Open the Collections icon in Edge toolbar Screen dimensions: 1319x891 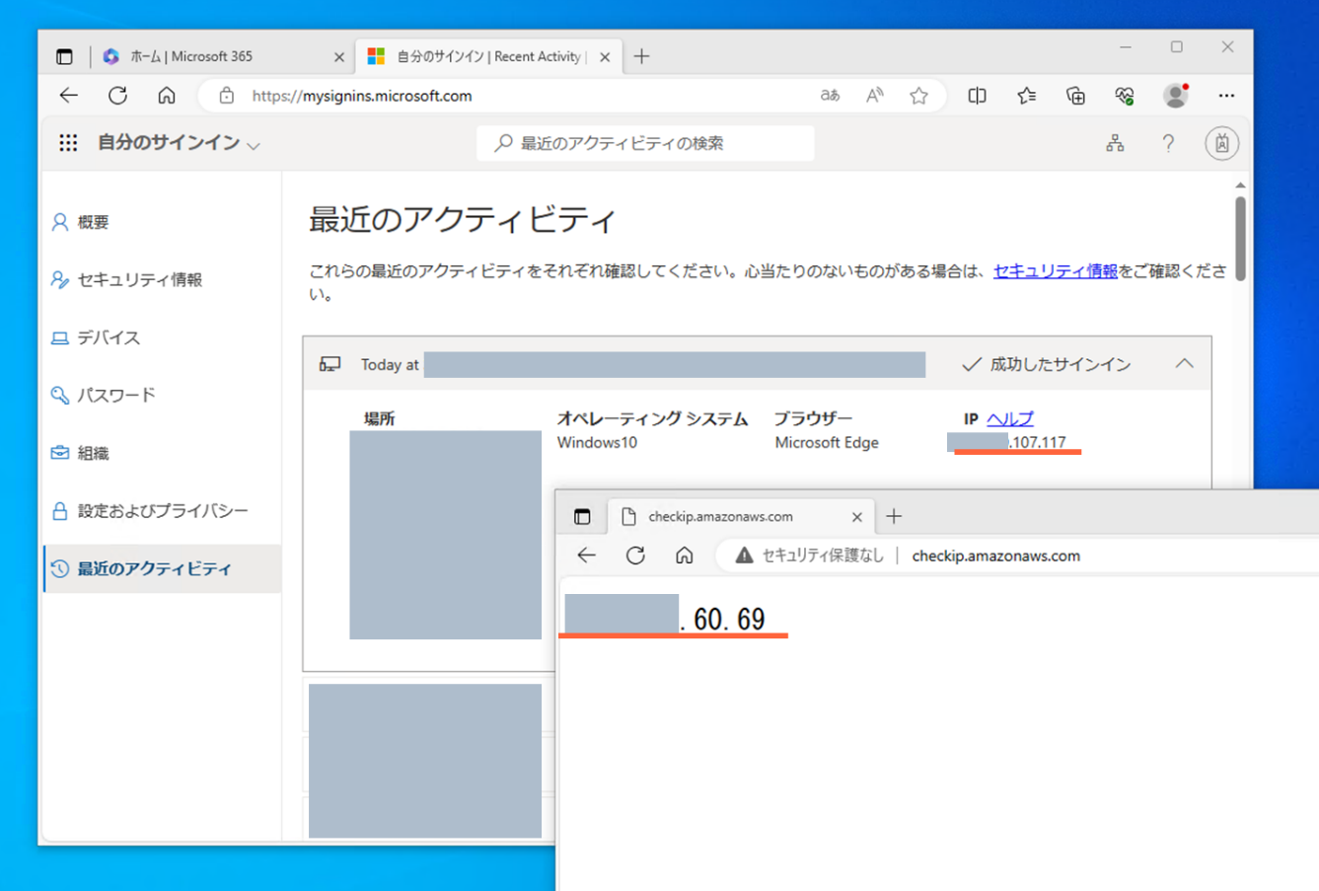1075,96
